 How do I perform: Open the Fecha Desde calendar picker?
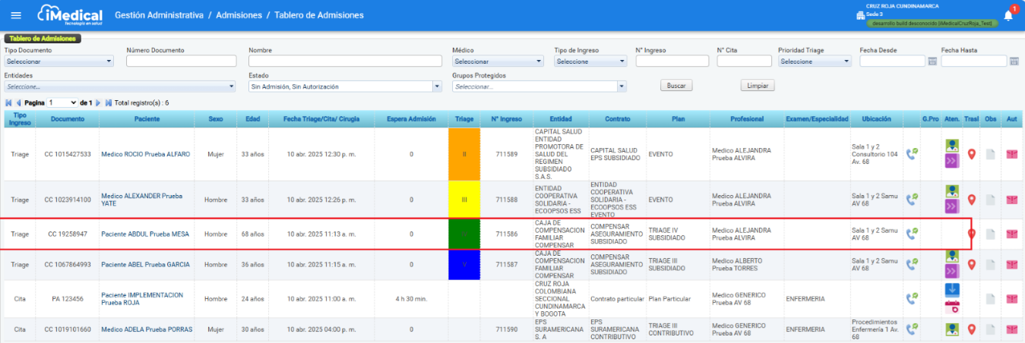932,61
